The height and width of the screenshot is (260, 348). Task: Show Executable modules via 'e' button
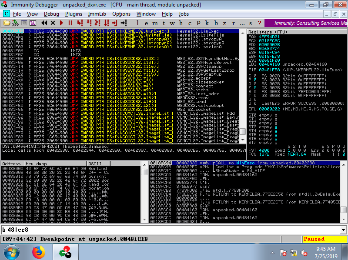point(146,23)
